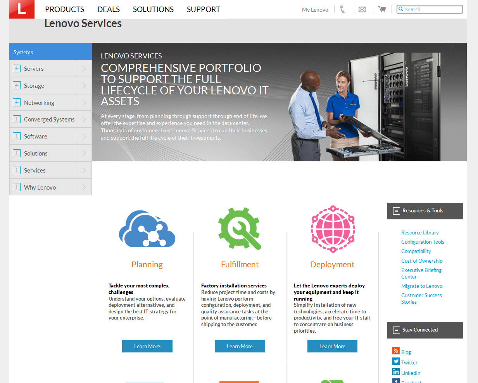Open the Resource Library link
This screenshot has width=478, height=383.
[x=420, y=233]
